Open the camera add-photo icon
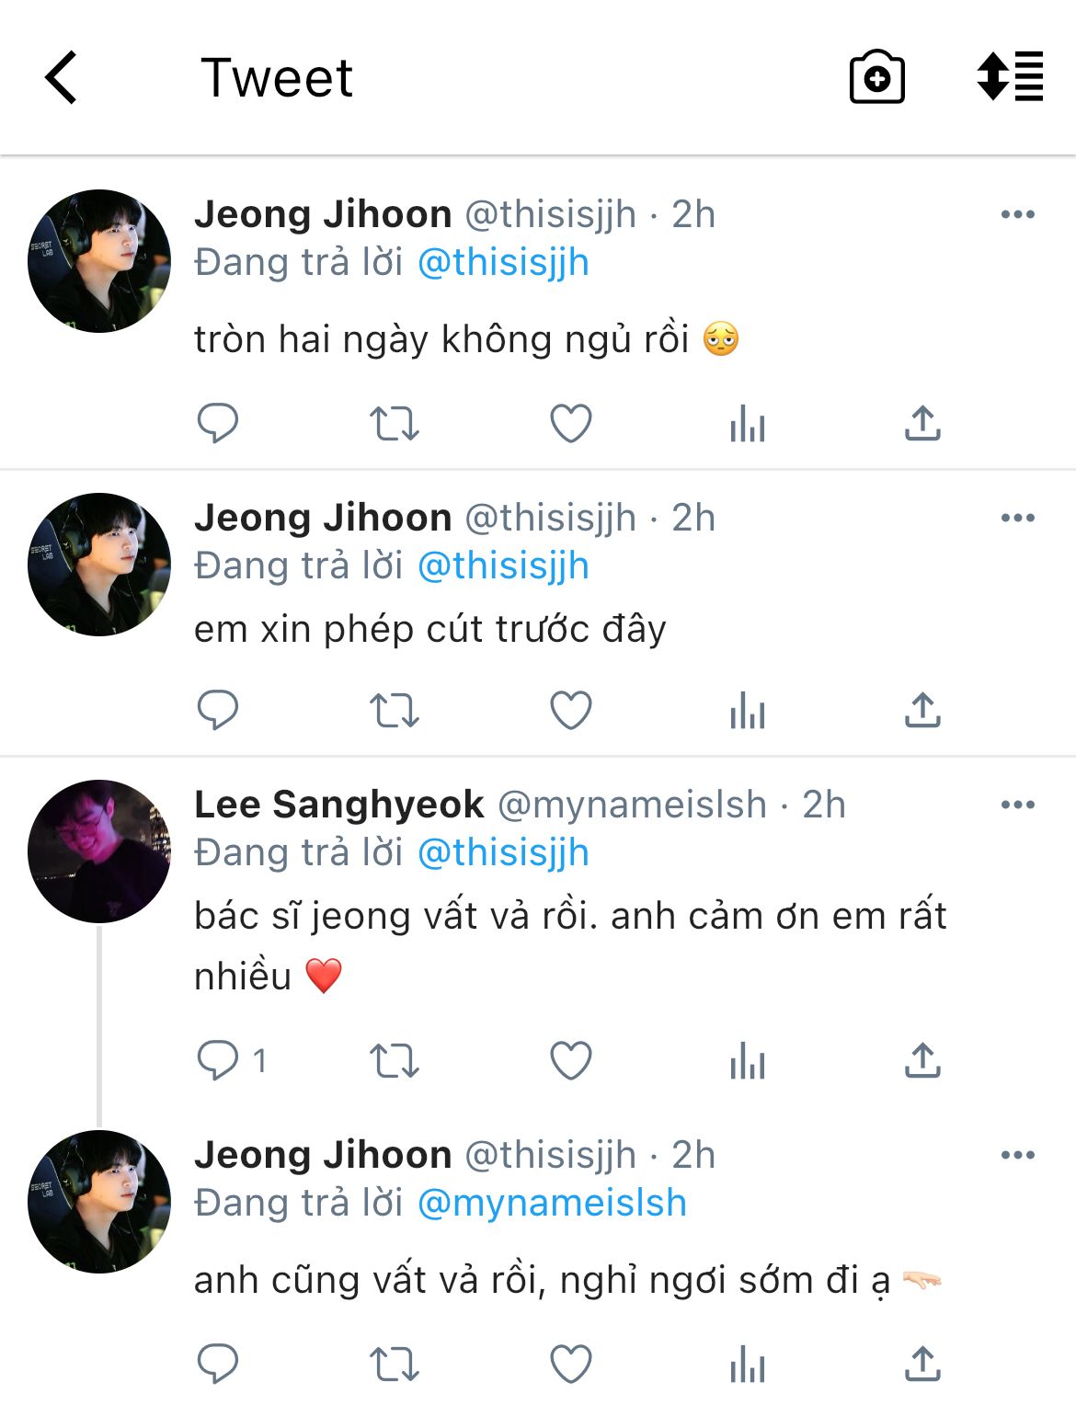Screen dimensions: 1076x1405 point(876,77)
